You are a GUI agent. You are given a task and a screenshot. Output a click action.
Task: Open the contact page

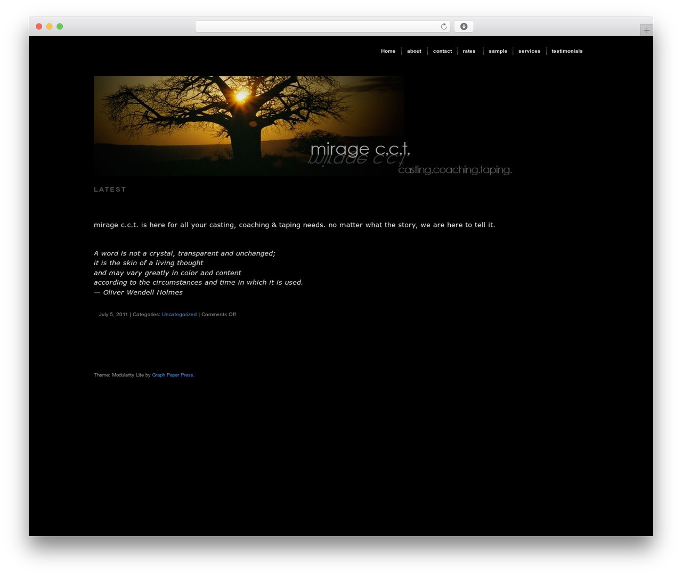[442, 51]
